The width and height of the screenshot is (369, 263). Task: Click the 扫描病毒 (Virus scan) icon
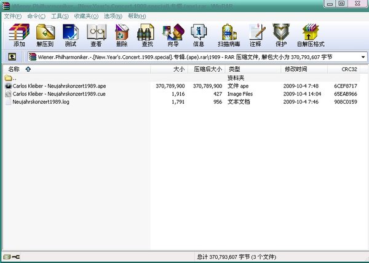pos(229,35)
